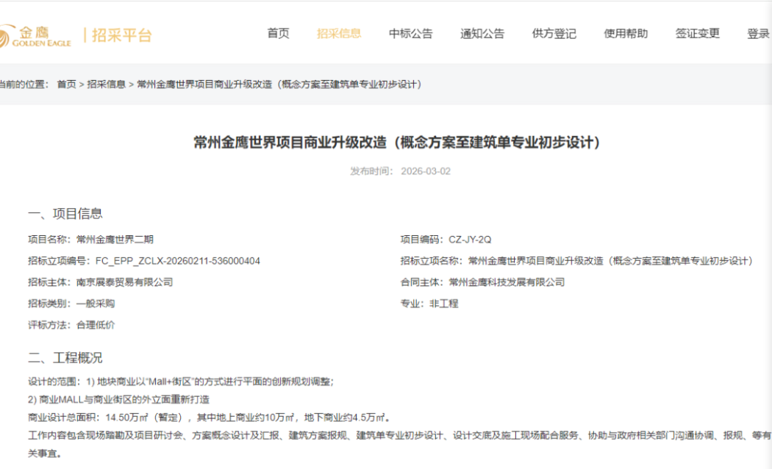Screen dimensions: 772x469
Task: Click the Golden Eagle logo
Action: coord(35,37)
